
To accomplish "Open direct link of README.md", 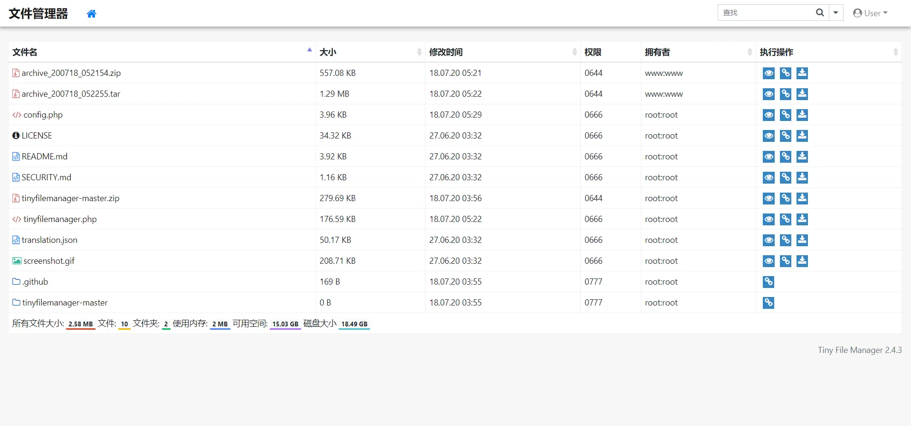I will [786, 157].
